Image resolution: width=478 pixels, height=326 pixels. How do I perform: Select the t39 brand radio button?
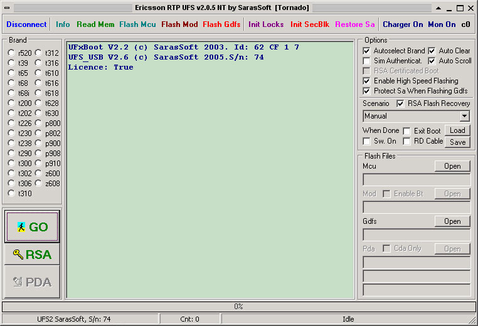[x=11, y=63]
